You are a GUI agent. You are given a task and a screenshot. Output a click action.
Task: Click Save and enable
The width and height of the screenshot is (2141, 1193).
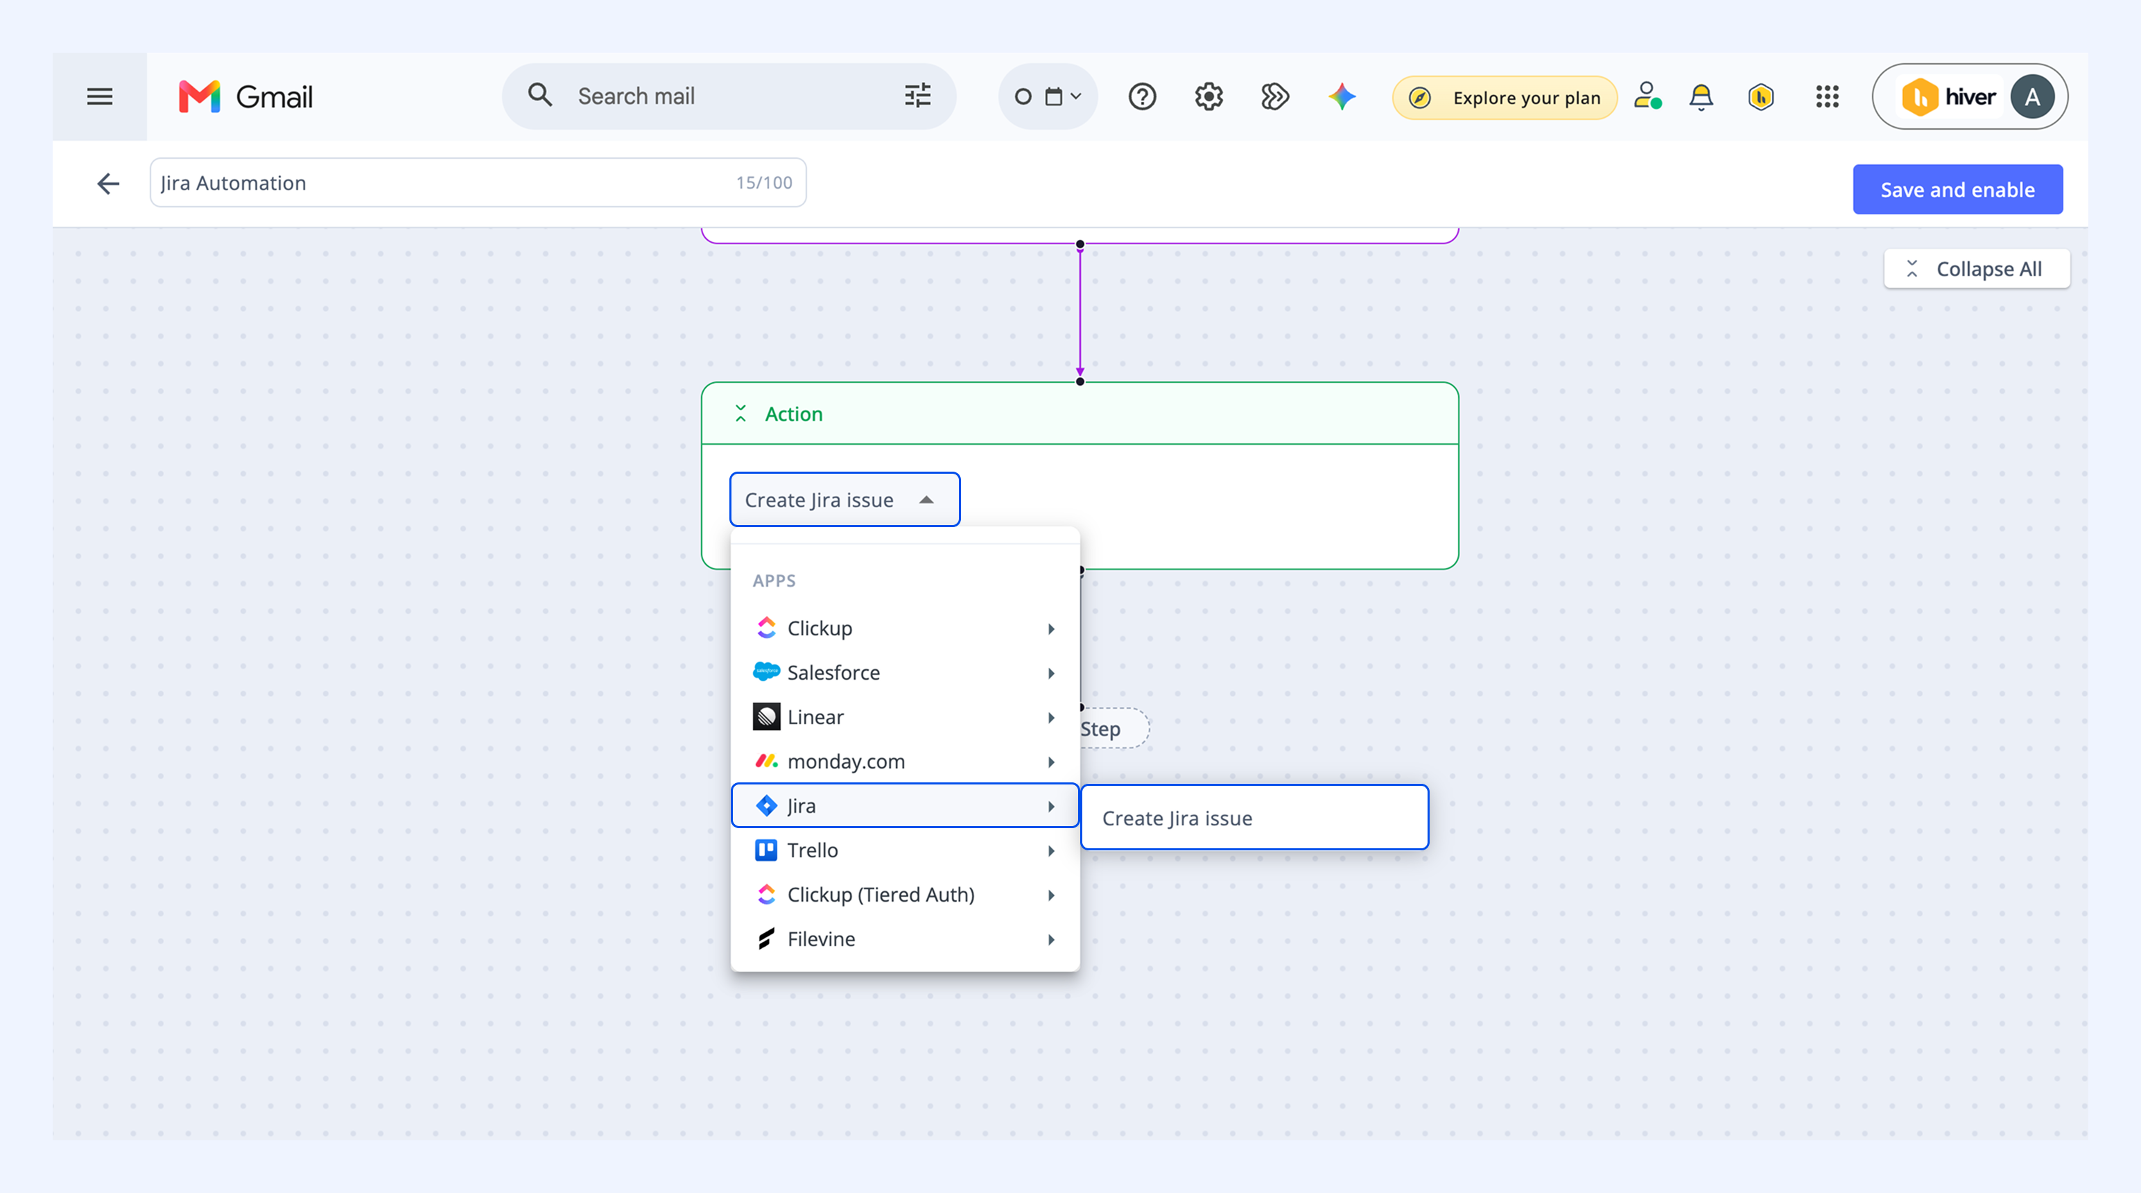pos(1957,189)
